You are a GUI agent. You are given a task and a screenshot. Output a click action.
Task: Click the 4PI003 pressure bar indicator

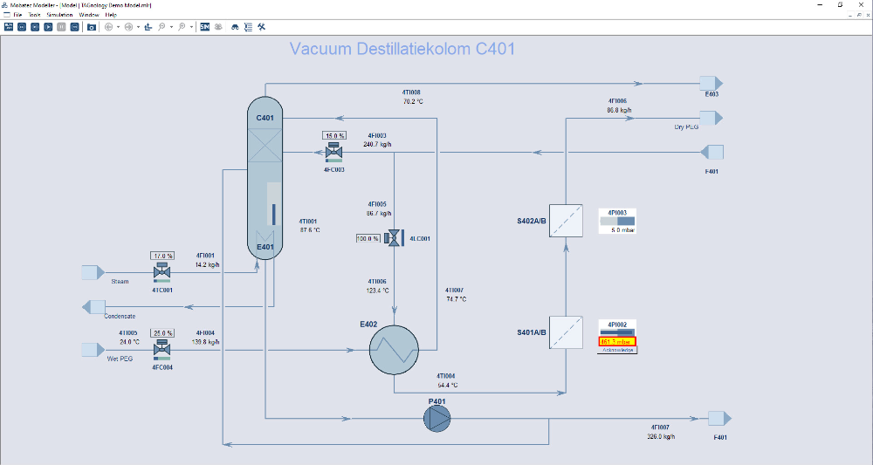(x=617, y=222)
